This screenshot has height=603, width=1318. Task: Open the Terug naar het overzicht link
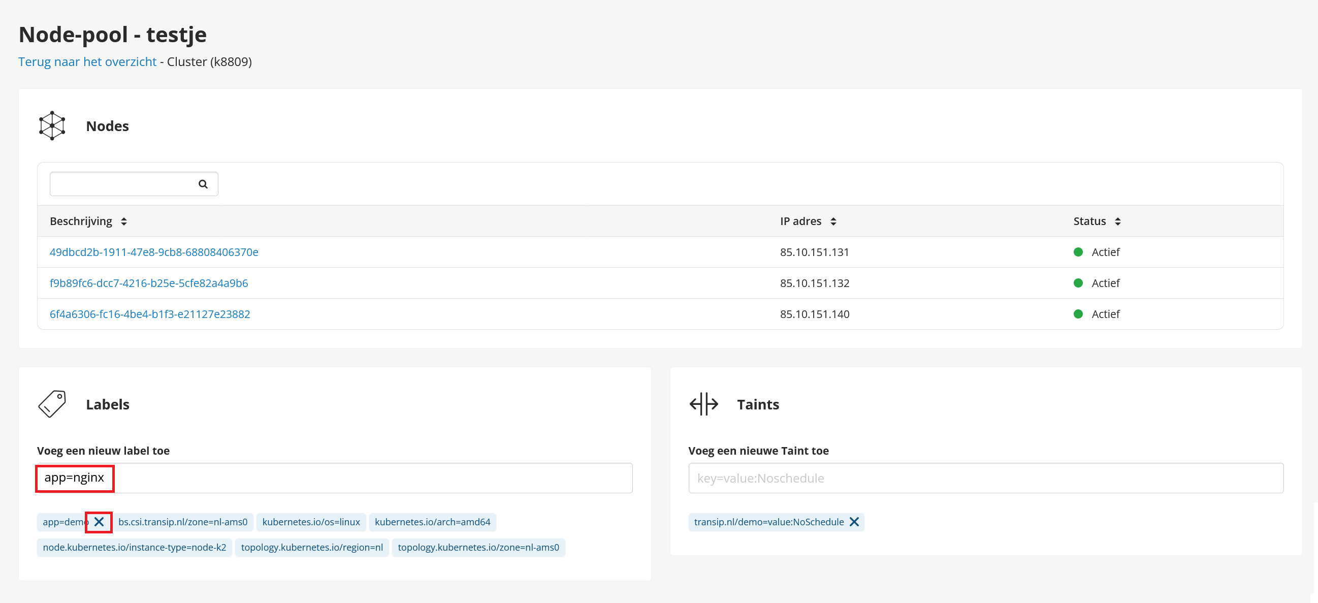87,61
